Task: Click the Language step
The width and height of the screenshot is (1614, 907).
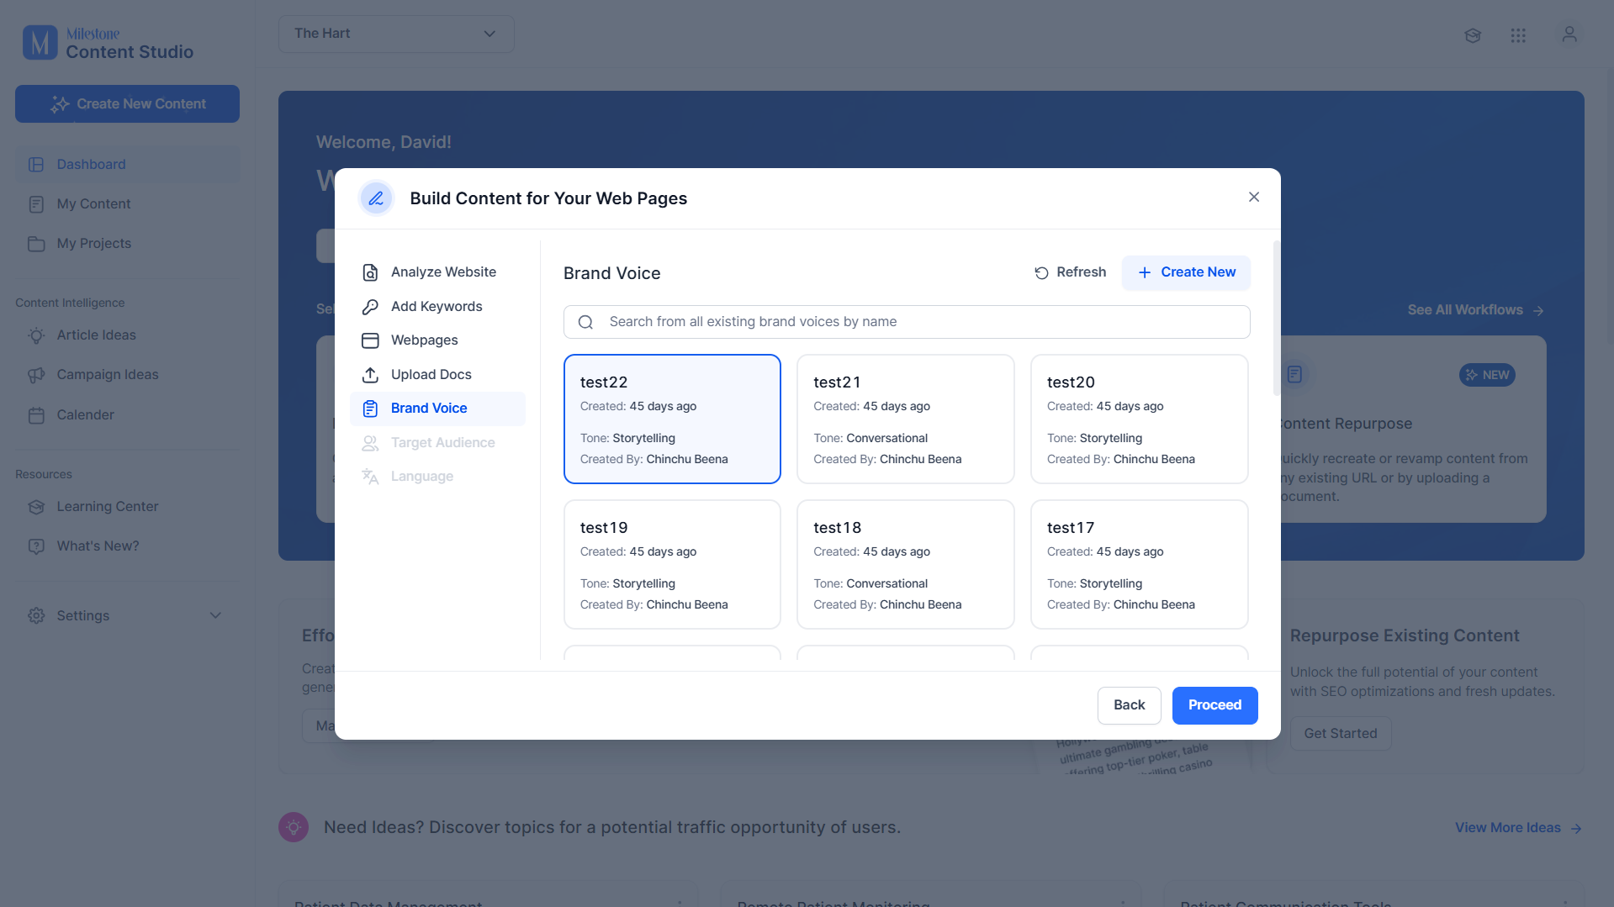Action: point(437,477)
